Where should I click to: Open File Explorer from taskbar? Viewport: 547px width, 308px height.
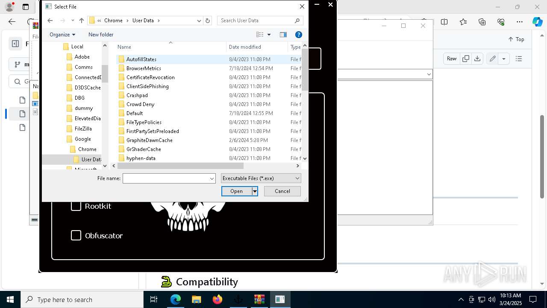point(197,299)
